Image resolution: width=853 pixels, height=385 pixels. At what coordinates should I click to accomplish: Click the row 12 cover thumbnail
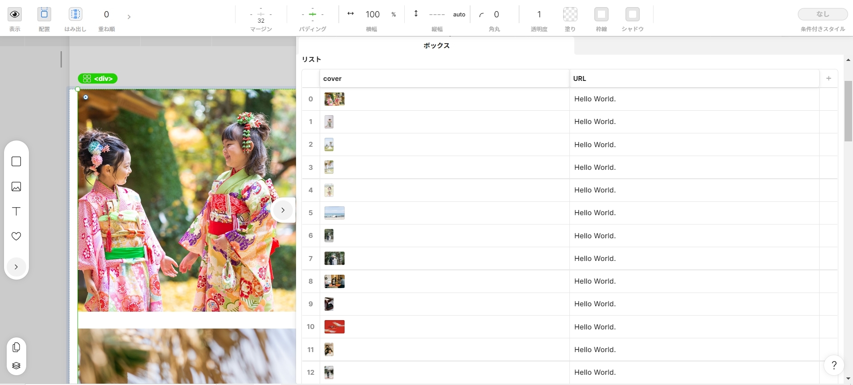click(329, 373)
